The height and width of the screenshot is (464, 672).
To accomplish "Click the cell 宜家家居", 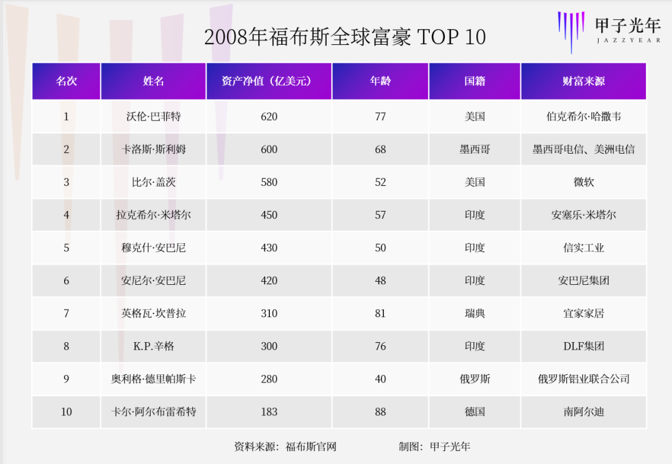I will click(584, 313).
